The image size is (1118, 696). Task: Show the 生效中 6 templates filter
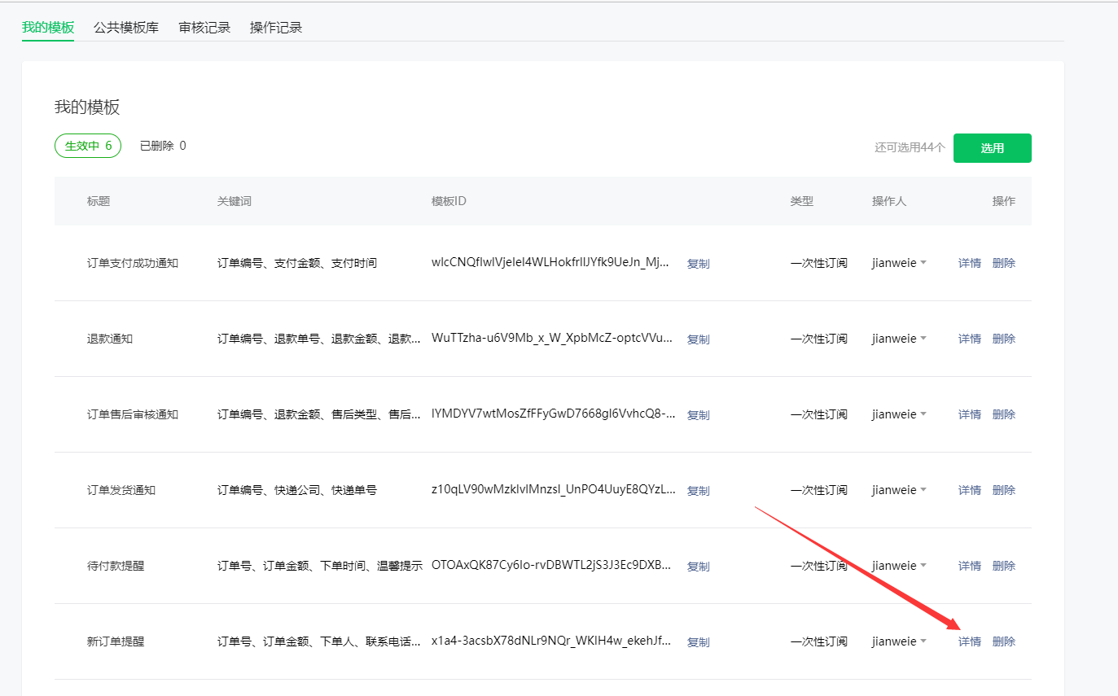tap(88, 146)
